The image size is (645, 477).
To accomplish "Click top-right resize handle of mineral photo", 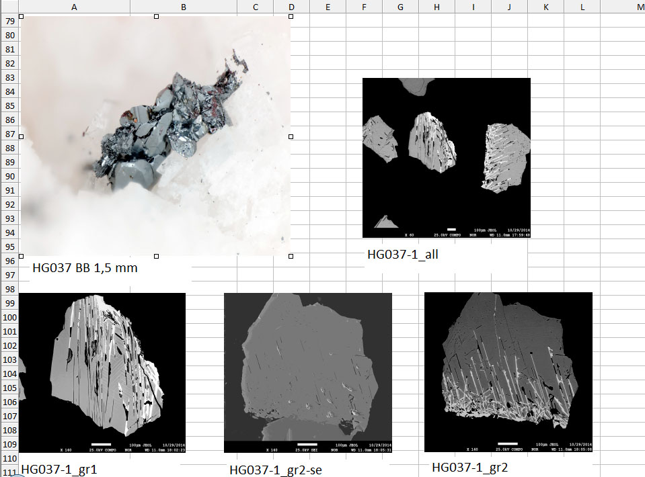I will pos(291,16).
